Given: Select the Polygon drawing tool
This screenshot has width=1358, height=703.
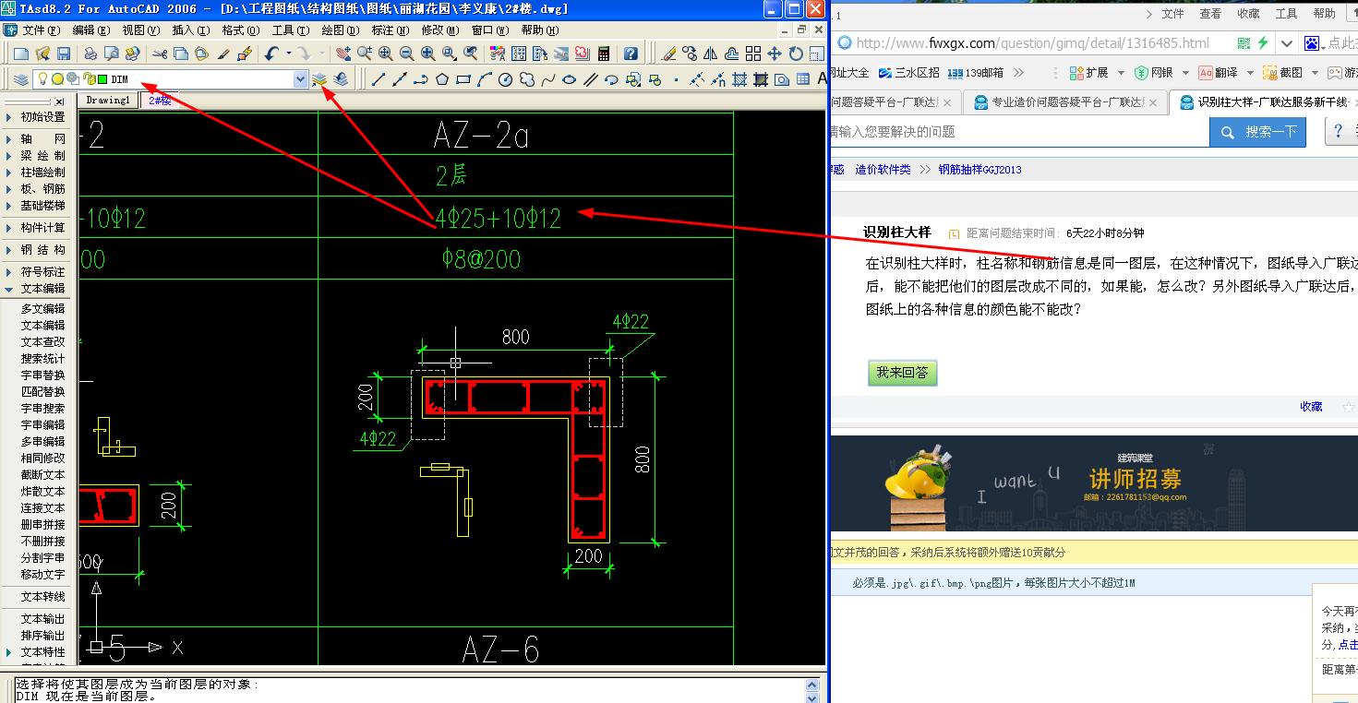Looking at the screenshot, I should [442, 79].
